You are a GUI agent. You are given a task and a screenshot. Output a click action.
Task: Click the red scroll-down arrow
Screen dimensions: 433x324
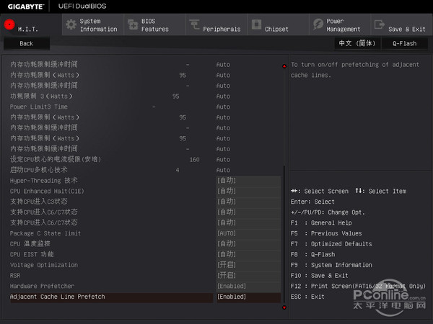284,307
